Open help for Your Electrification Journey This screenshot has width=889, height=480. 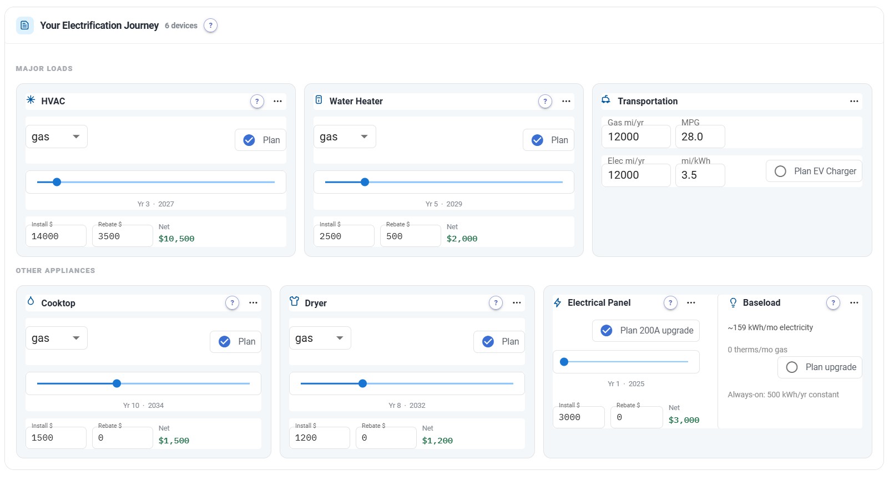point(210,26)
